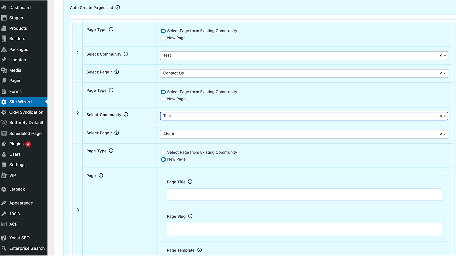Click into the Page Slug input field

[304, 229]
